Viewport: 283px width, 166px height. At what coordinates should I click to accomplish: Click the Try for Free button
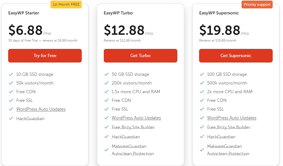pos(45,55)
